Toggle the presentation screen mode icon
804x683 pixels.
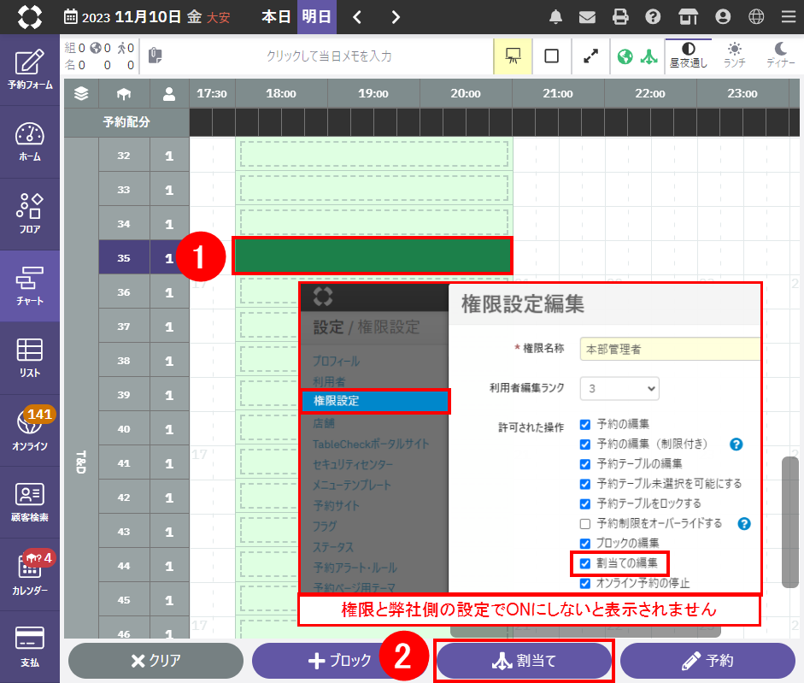[513, 56]
